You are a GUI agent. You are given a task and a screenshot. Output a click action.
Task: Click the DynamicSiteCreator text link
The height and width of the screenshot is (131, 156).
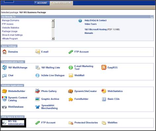86,91
